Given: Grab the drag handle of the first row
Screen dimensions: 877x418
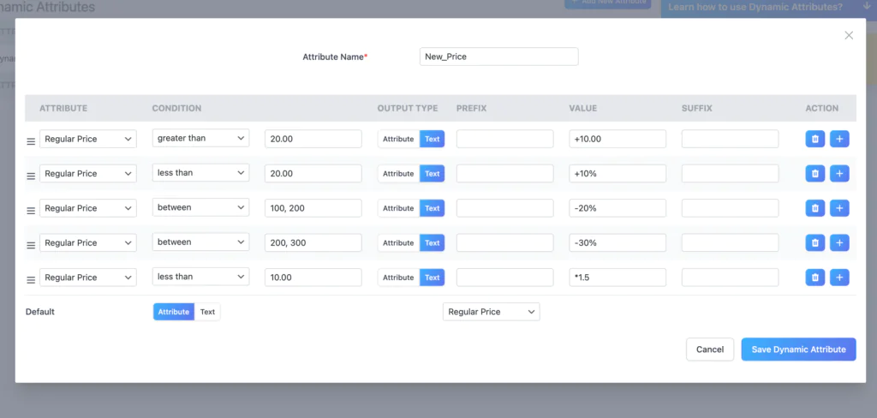Looking at the screenshot, I should [x=31, y=140].
